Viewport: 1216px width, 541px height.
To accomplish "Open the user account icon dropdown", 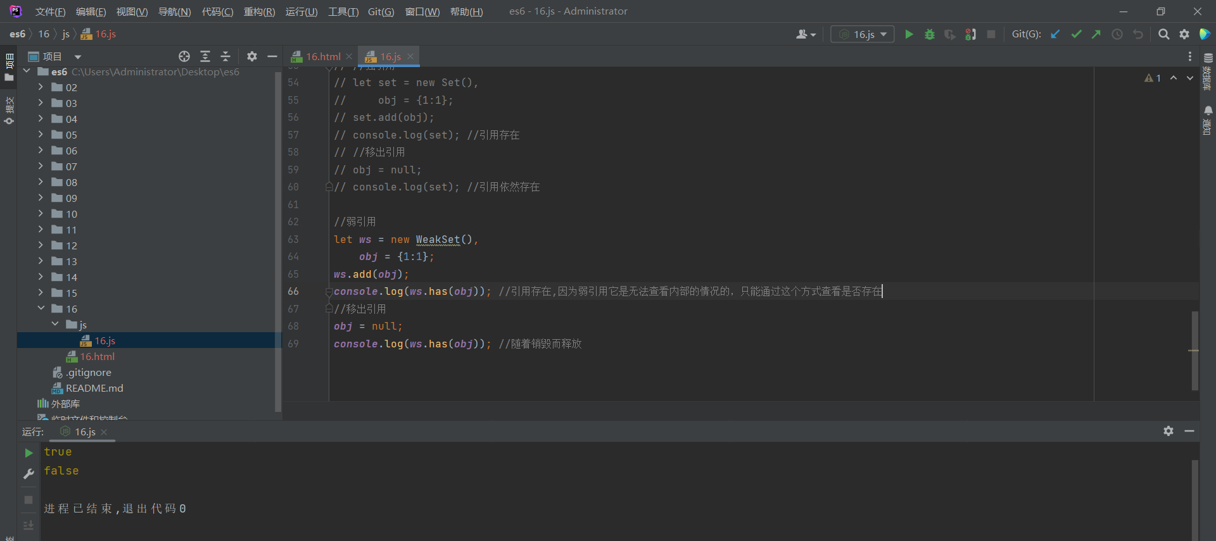I will coord(806,34).
